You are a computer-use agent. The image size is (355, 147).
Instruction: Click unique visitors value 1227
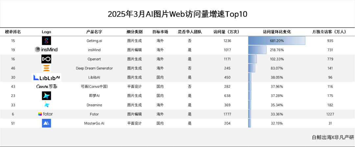pos(330,114)
